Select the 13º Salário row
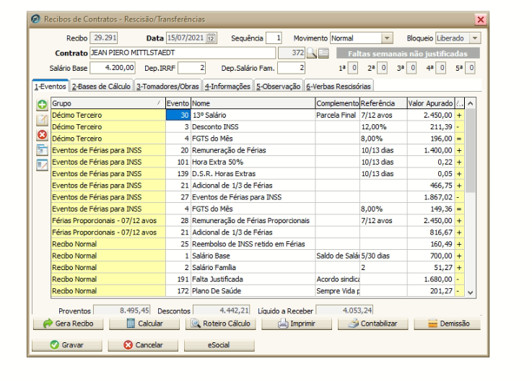Viewport: 532px width, 382px height. click(x=258, y=115)
